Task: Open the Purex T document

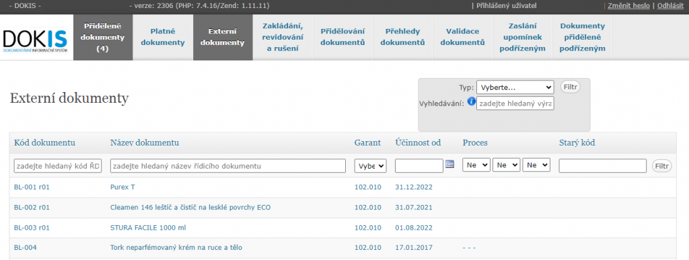Action: coord(122,187)
